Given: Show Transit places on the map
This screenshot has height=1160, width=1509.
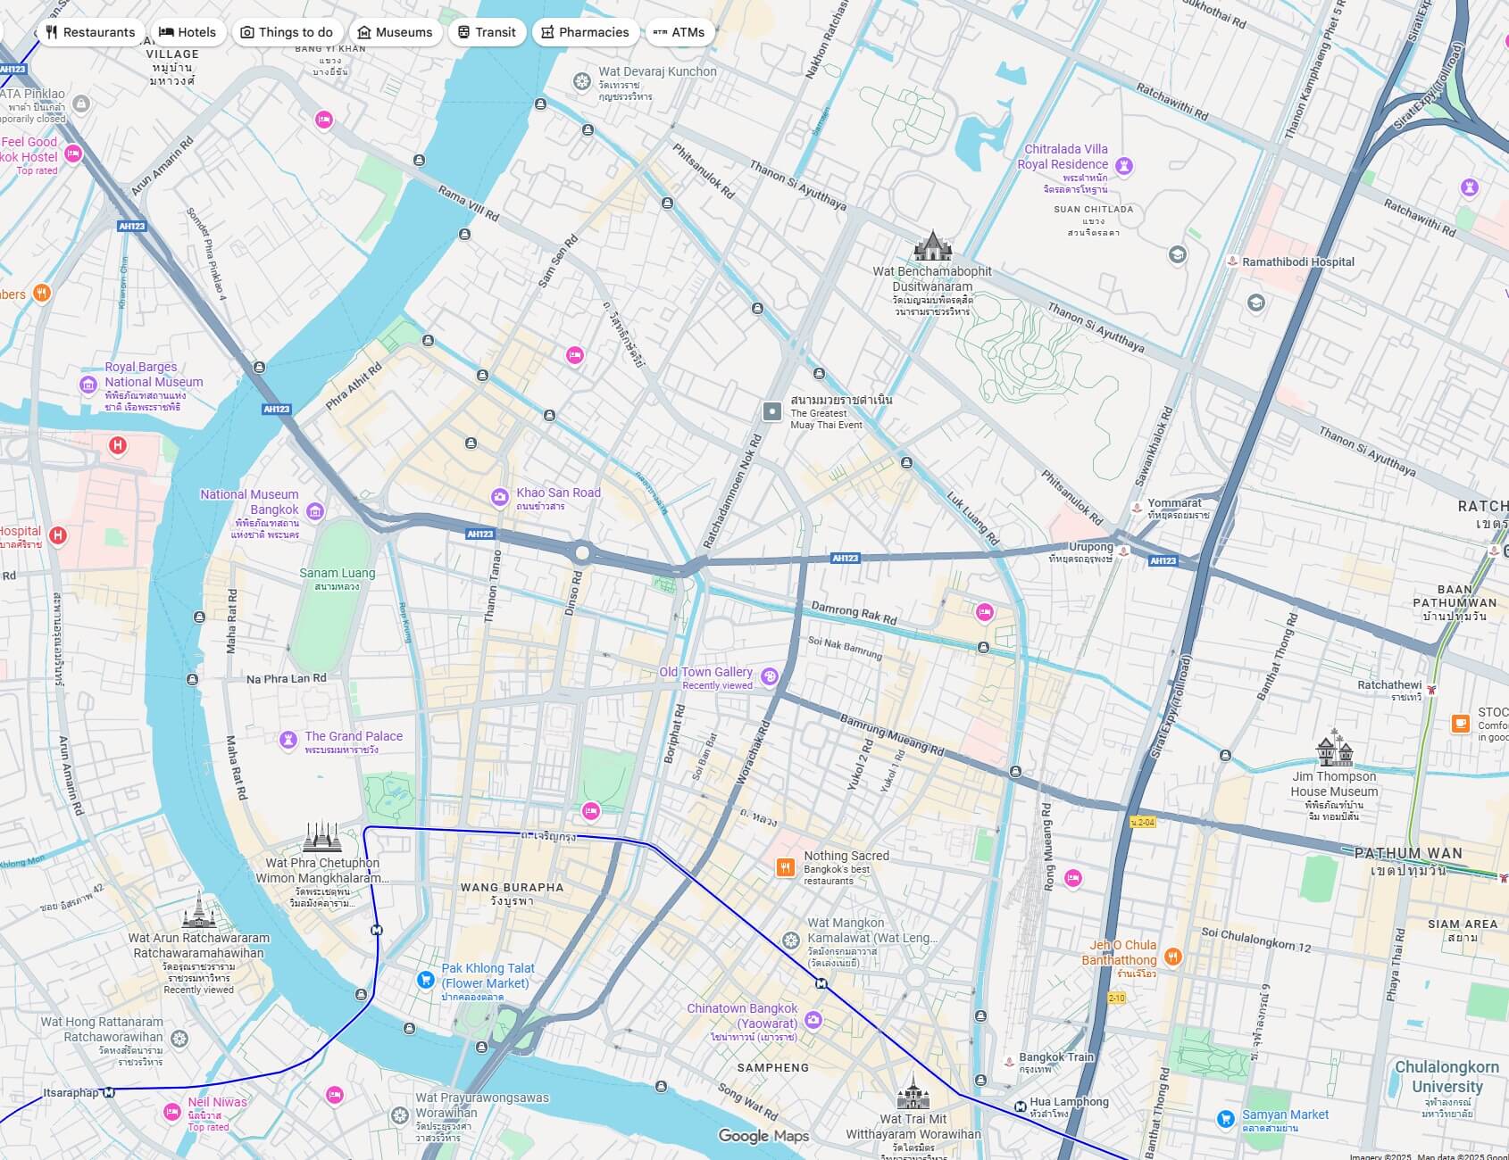Looking at the screenshot, I should (487, 32).
